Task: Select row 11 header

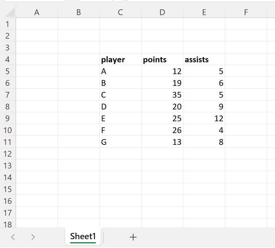Action: tap(8, 142)
